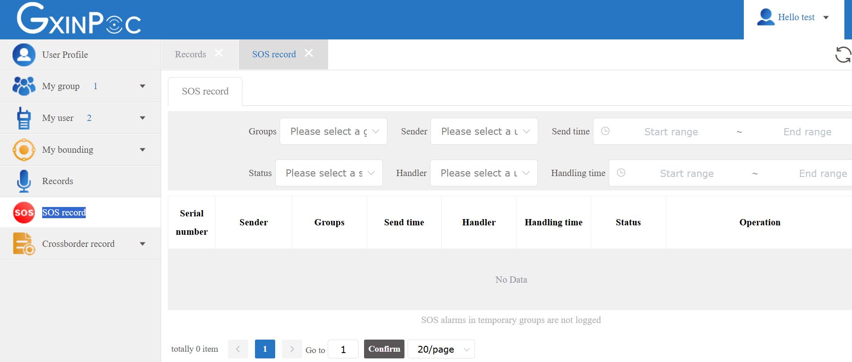
Task: Click the Serial number column header
Action: click(192, 222)
